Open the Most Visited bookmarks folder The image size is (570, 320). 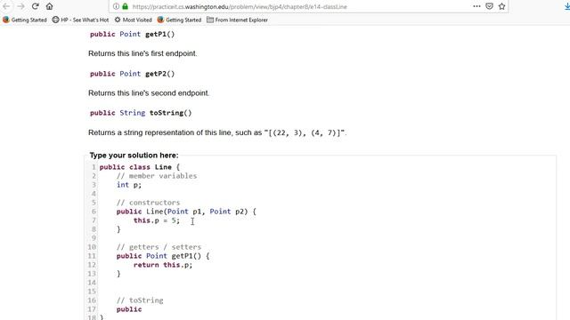pyautogui.click(x=133, y=20)
